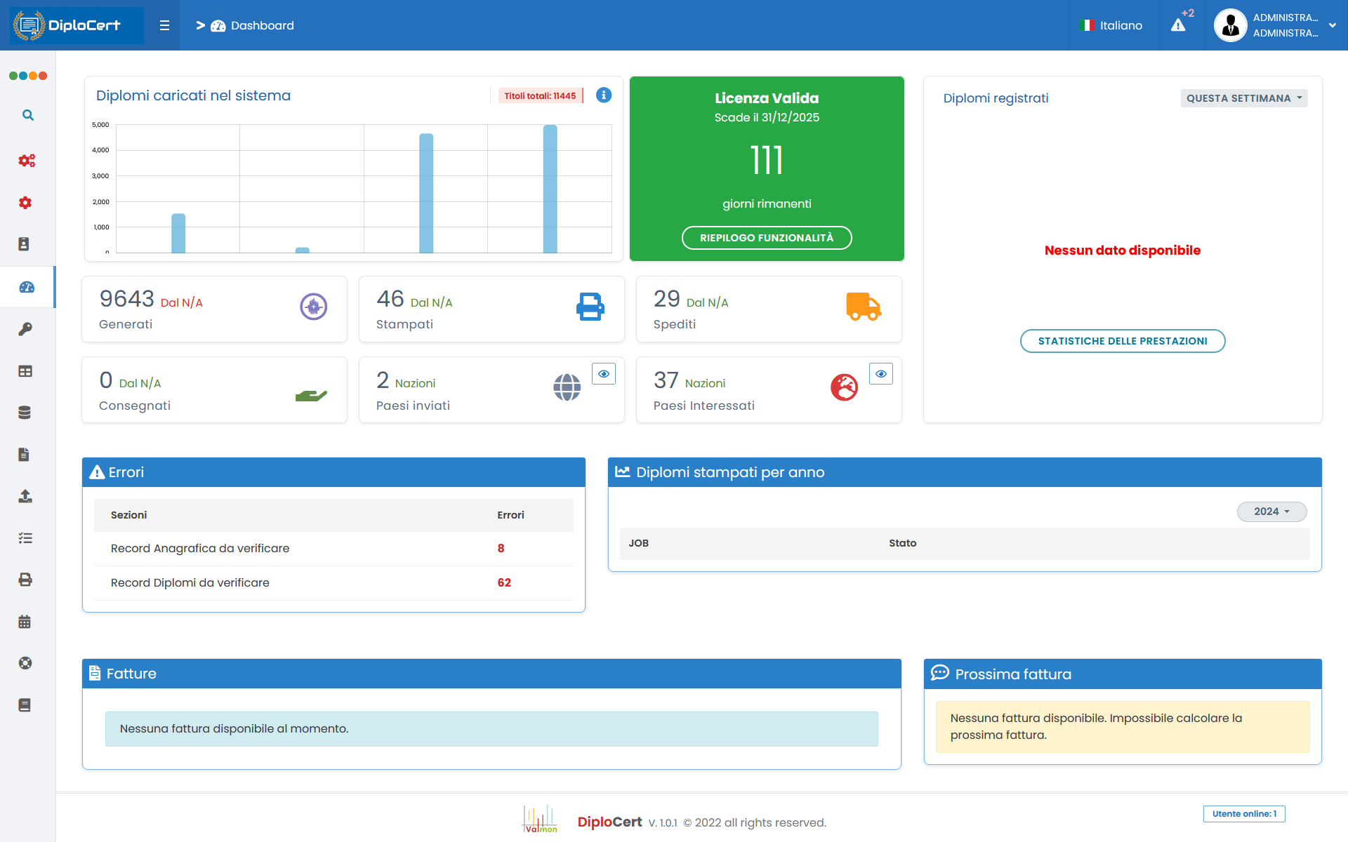
Task: Open the lifebuoy support sidebar icon
Action: (25, 663)
